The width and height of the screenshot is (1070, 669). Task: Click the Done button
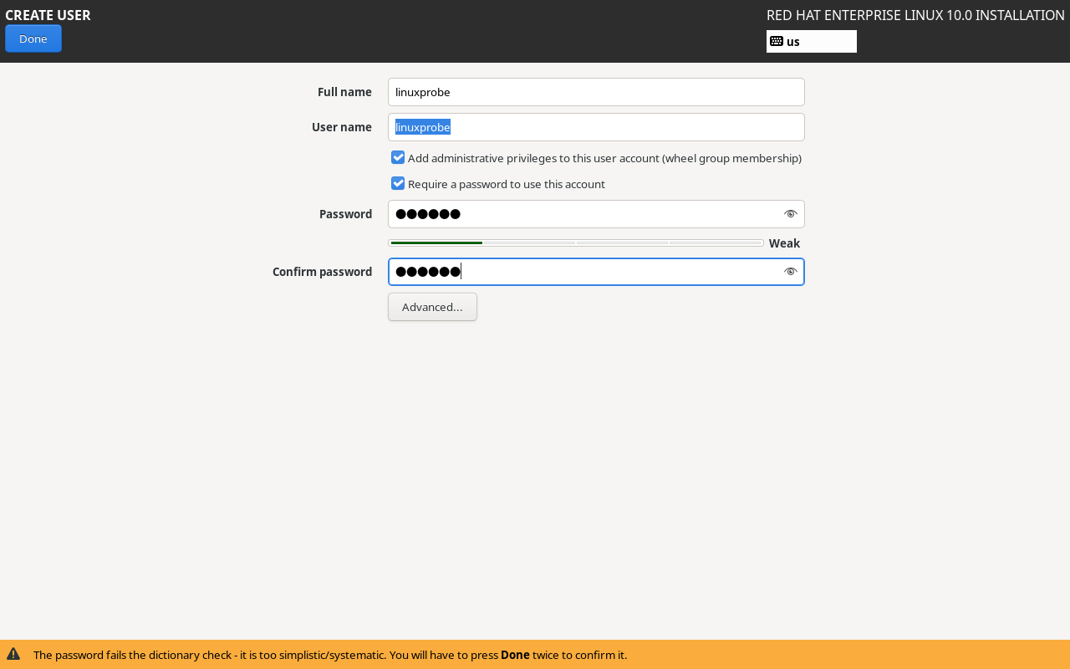(x=33, y=38)
